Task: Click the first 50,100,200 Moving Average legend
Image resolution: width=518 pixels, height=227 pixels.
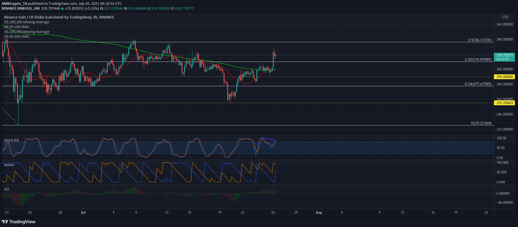Action: (x=27, y=22)
